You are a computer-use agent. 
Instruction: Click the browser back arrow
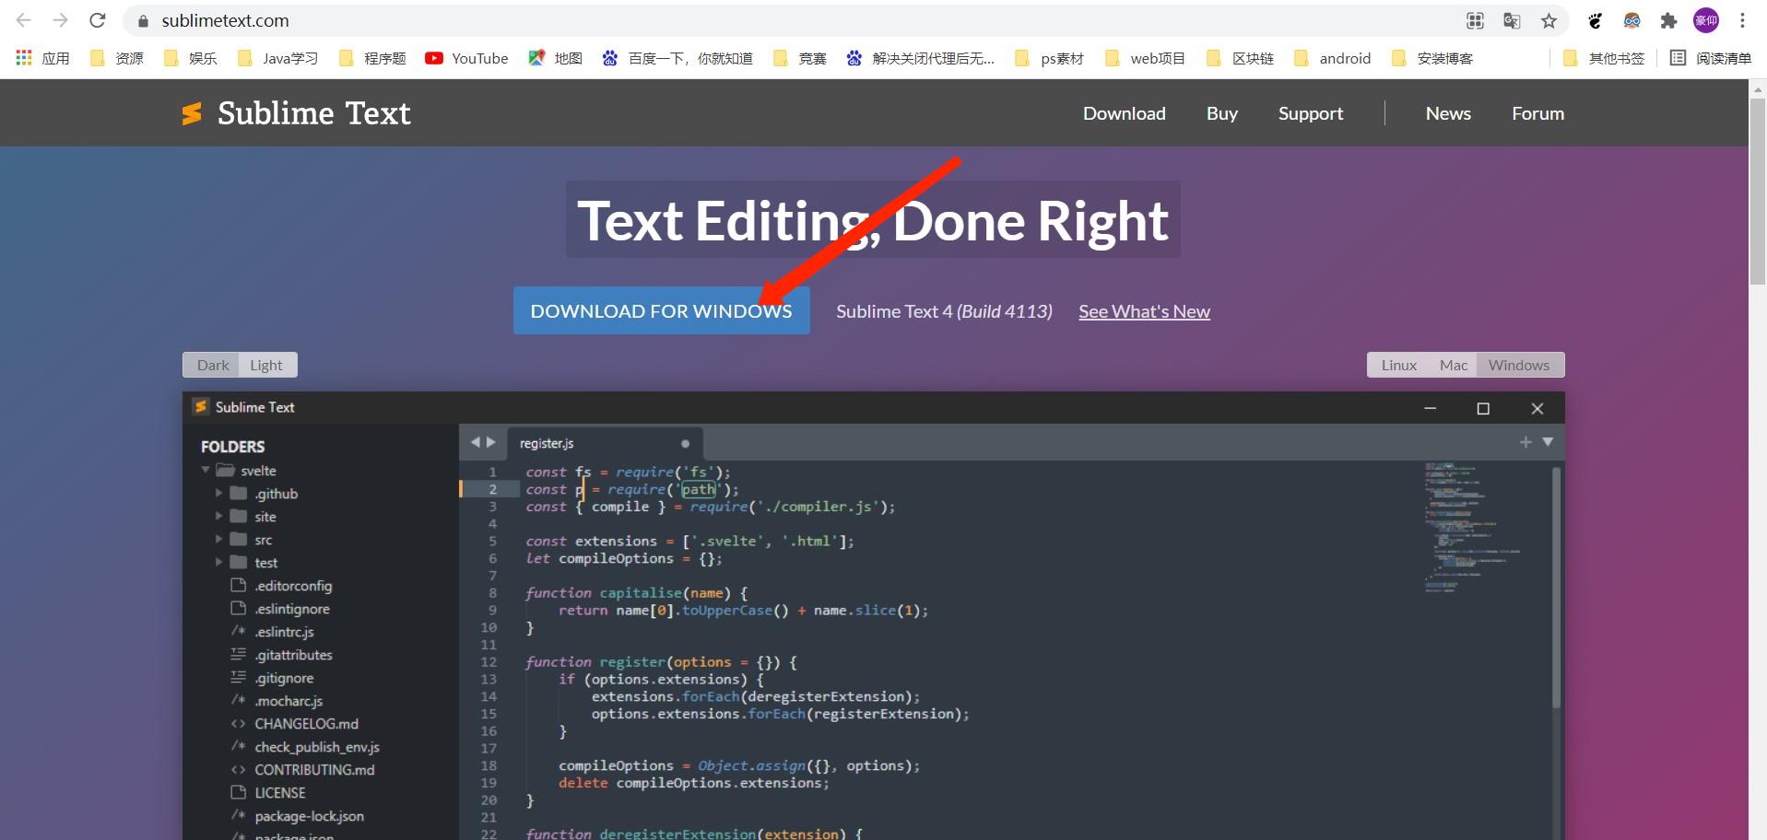click(x=24, y=20)
